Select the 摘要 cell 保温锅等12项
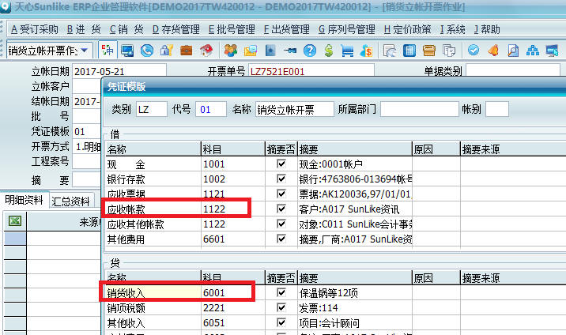The height and width of the screenshot is (335, 566). [x=354, y=293]
